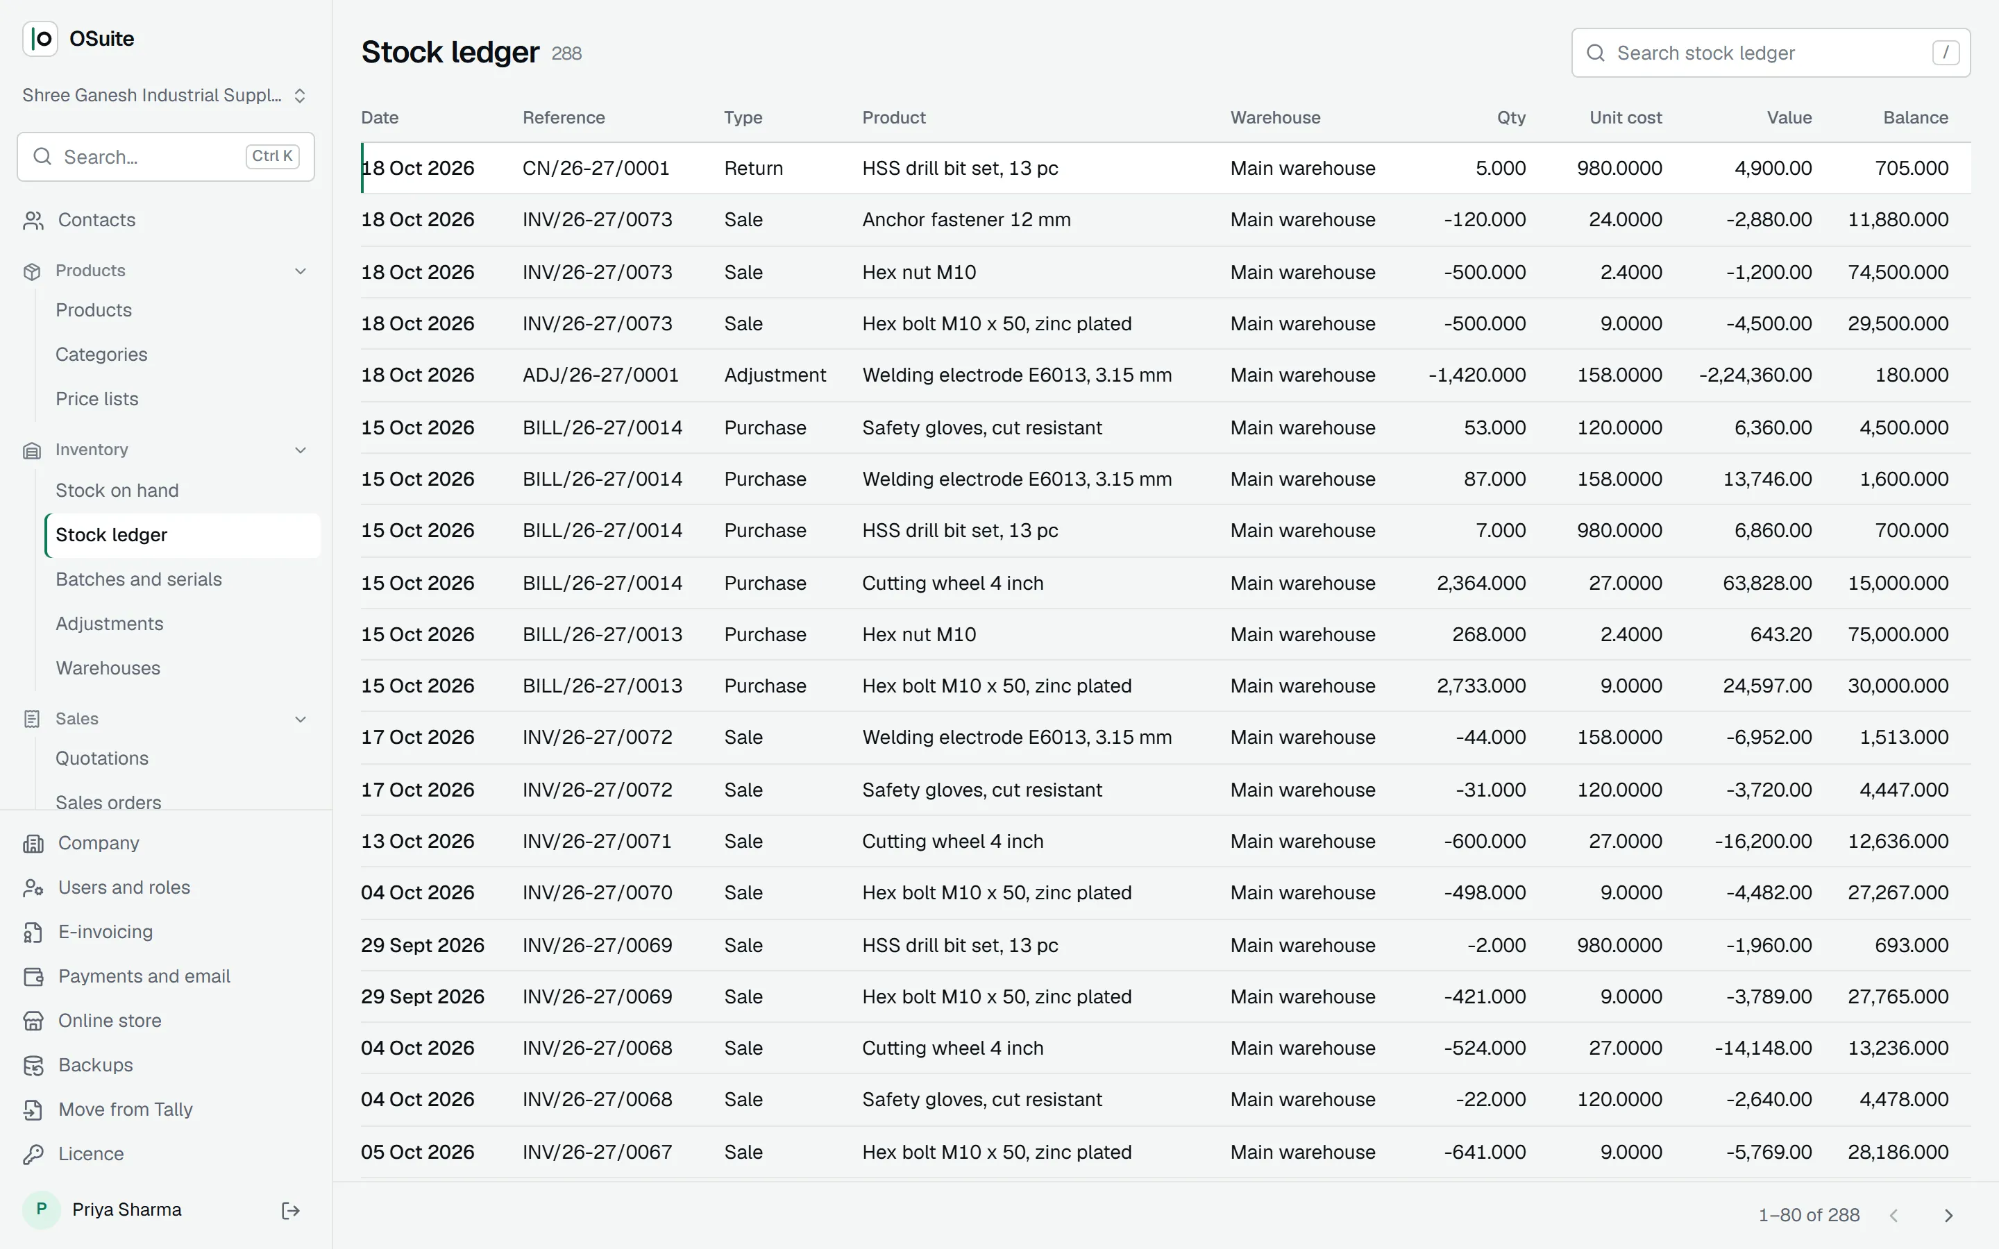
Task: Open reference ADJ/26-27/0001
Action: tap(600, 375)
